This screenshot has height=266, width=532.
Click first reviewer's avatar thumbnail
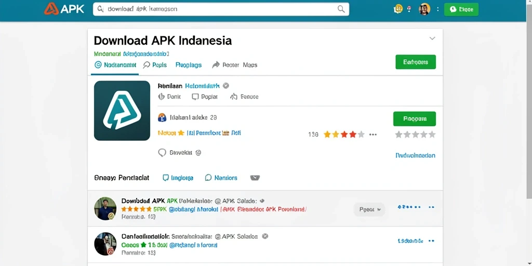coord(105,208)
